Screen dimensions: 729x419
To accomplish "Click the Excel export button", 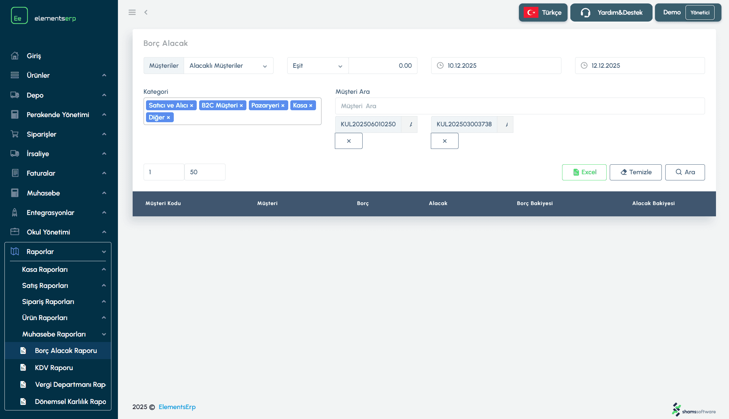I will point(584,172).
